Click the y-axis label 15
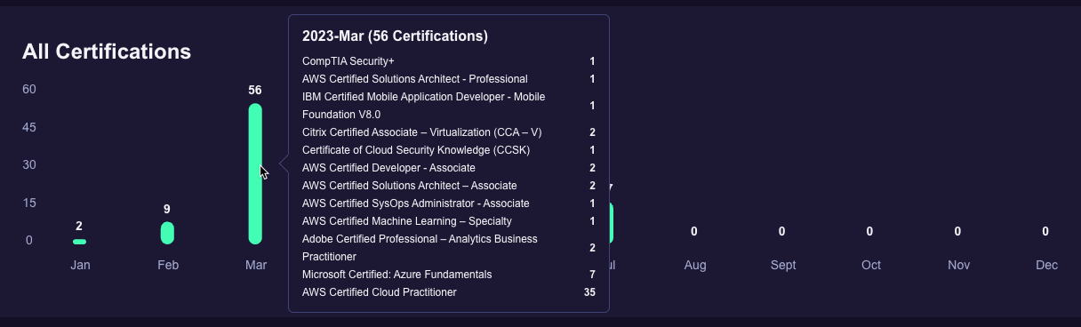The image size is (1081, 327). click(29, 203)
